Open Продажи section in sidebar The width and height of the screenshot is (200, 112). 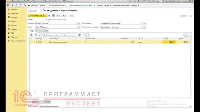14,25
